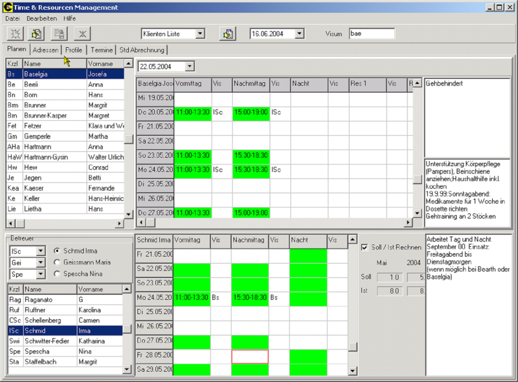This screenshot has width=518, height=382.
Task: Select the Geissmann Maria radio button
Action: 57,262
